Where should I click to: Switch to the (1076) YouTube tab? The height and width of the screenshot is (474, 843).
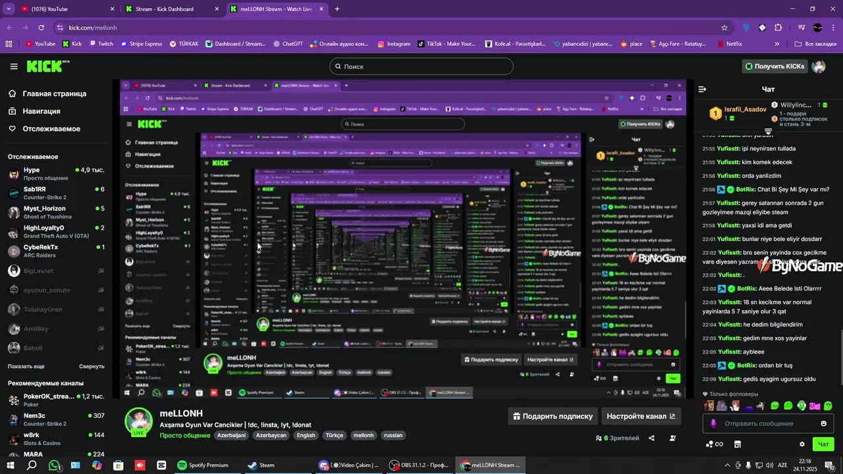68,9
